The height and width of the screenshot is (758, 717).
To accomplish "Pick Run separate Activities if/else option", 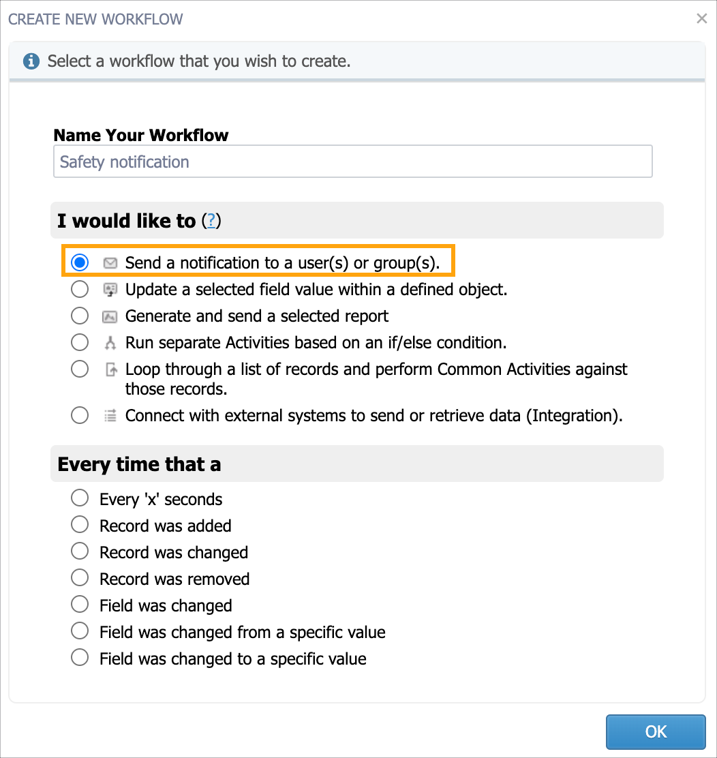I will click(x=80, y=342).
